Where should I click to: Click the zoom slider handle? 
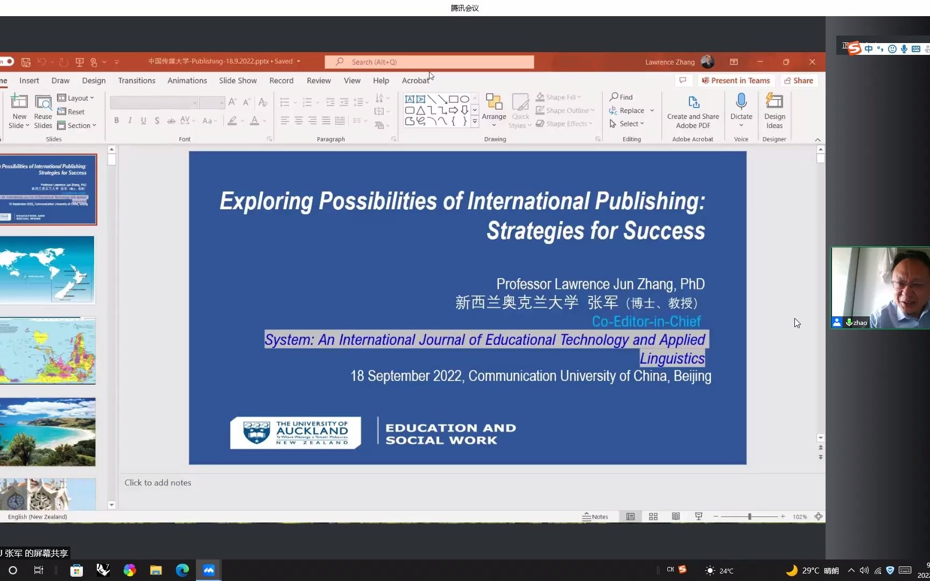(749, 516)
